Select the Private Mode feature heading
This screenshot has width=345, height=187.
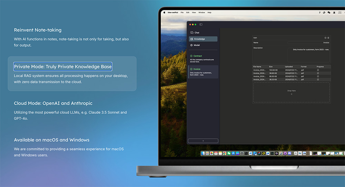(63, 66)
